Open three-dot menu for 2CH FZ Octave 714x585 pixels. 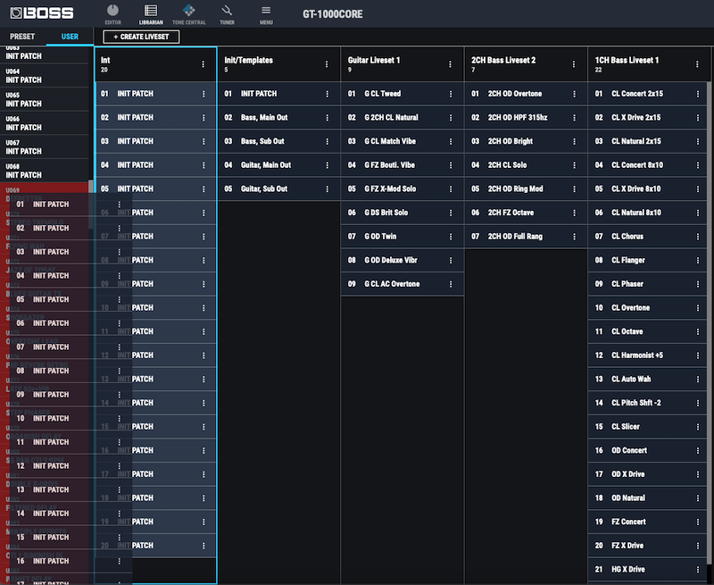[574, 213]
